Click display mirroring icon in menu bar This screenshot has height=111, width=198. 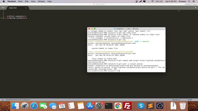click(x=144, y=1)
